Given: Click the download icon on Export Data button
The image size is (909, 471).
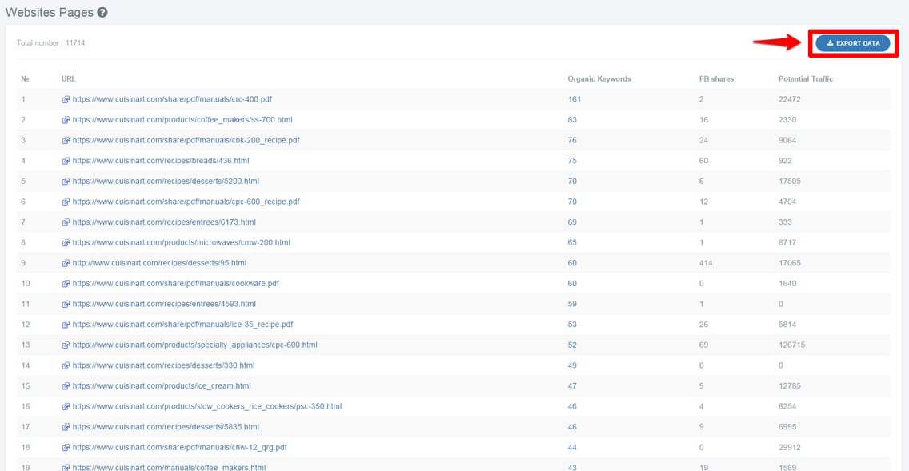Looking at the screenshot, I should coord(829,43).
